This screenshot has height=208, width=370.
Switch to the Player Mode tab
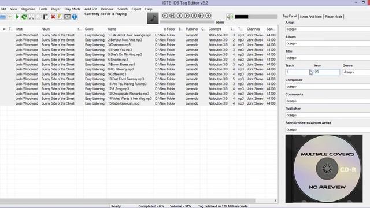coord(334,17)
